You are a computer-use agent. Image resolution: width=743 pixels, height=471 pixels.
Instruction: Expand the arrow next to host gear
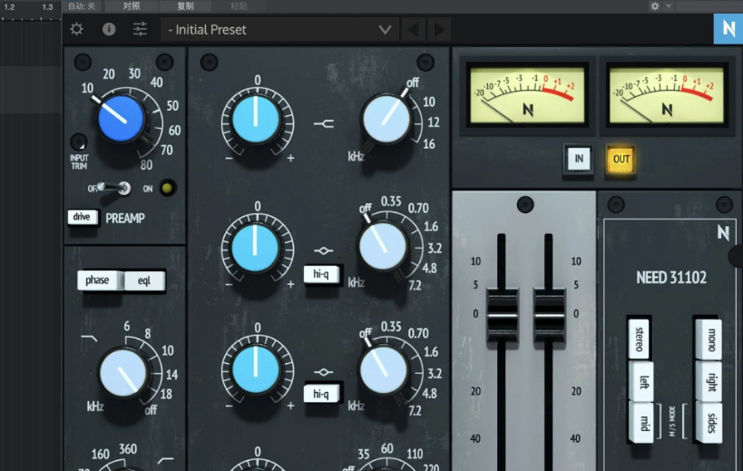coord(669,6)
